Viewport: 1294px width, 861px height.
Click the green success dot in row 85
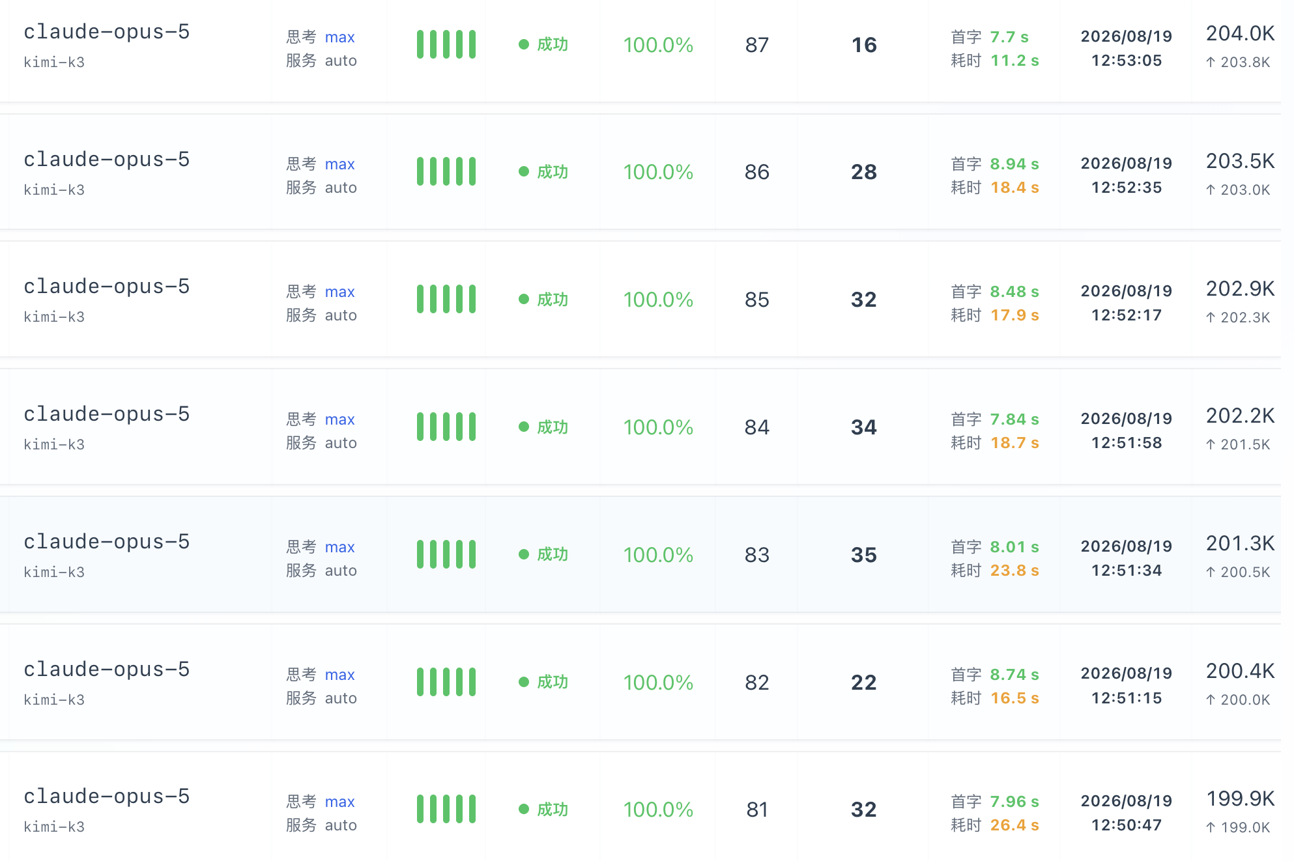[x=524, y=300]
